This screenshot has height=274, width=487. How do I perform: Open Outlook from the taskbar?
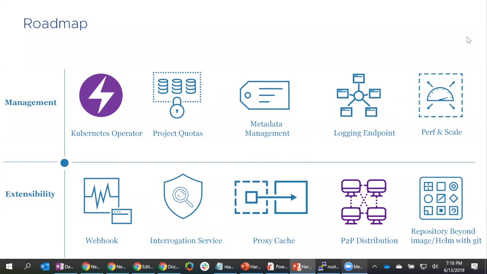click(x=45, y=266)
